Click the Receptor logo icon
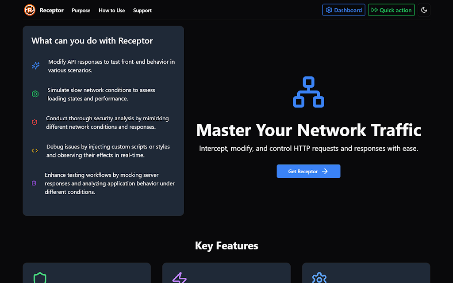This screenshot has height=283, width=453. [x=30, y=10]
